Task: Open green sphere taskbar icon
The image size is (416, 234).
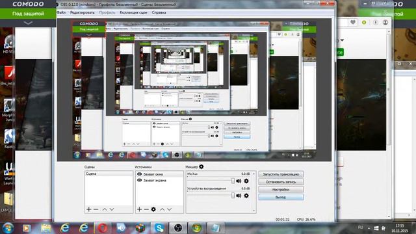Action: (197, 228)
